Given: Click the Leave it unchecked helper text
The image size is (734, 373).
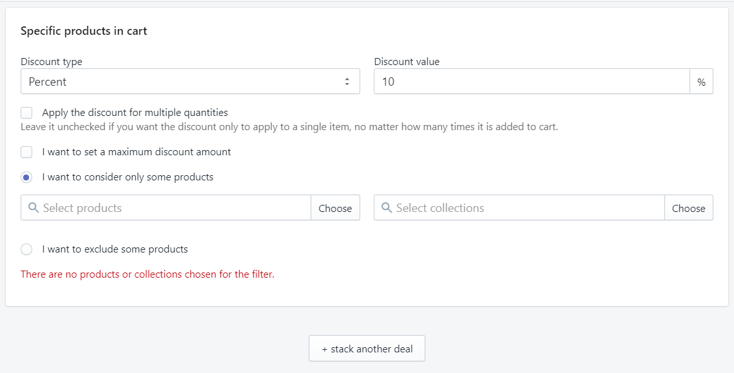Looking at the screenshot, I should coord(289,127).
